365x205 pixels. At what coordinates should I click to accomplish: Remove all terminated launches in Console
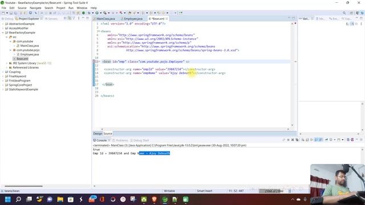pyautogui.click(x=297, y=140)
